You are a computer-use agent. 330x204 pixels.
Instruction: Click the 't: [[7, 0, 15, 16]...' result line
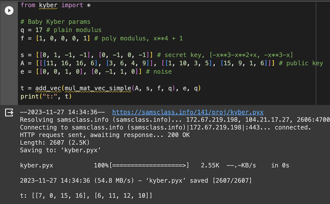[x=86, y=196]
